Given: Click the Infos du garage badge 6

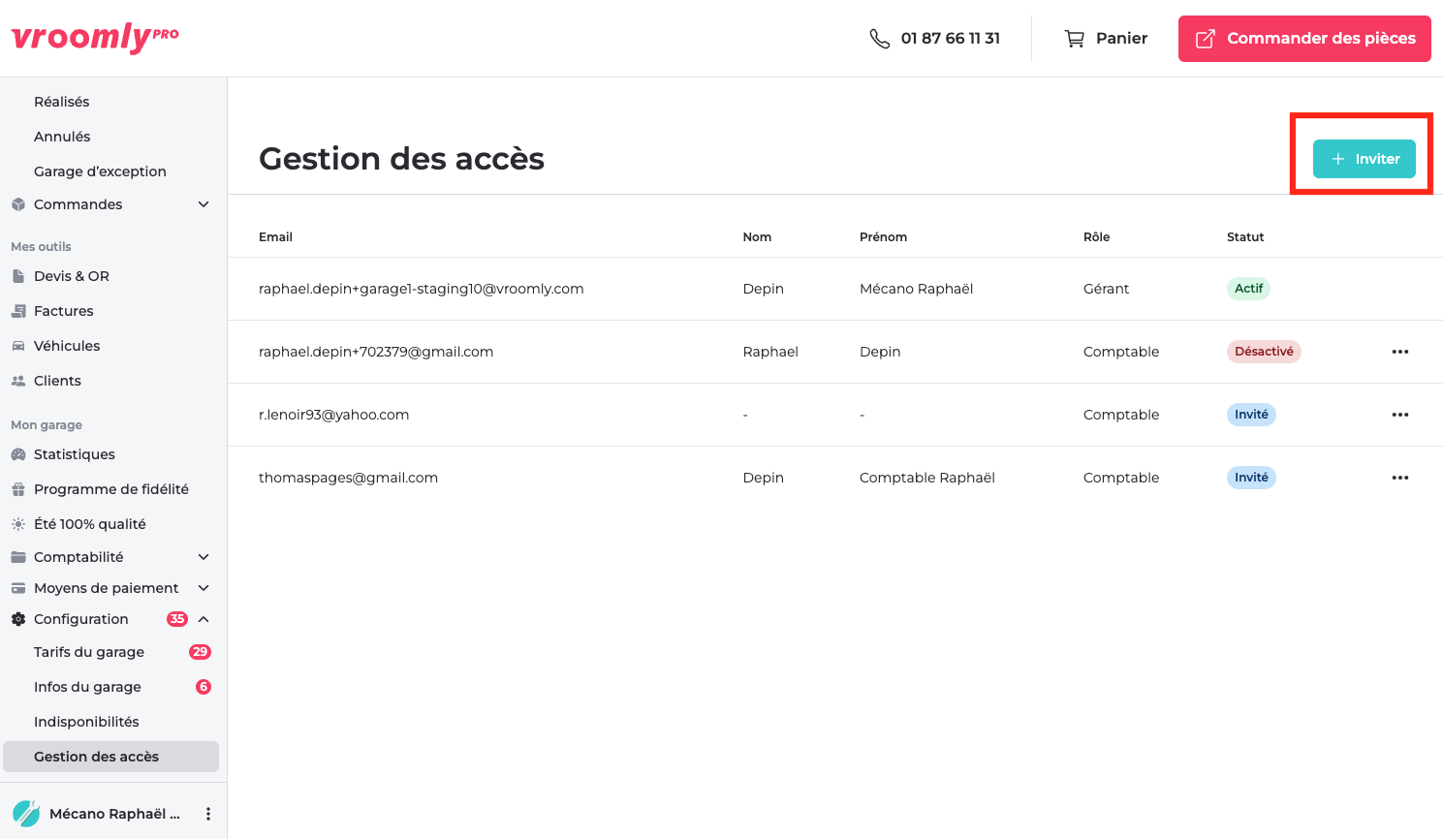Looking at the screenshot, I should (204, 687).
